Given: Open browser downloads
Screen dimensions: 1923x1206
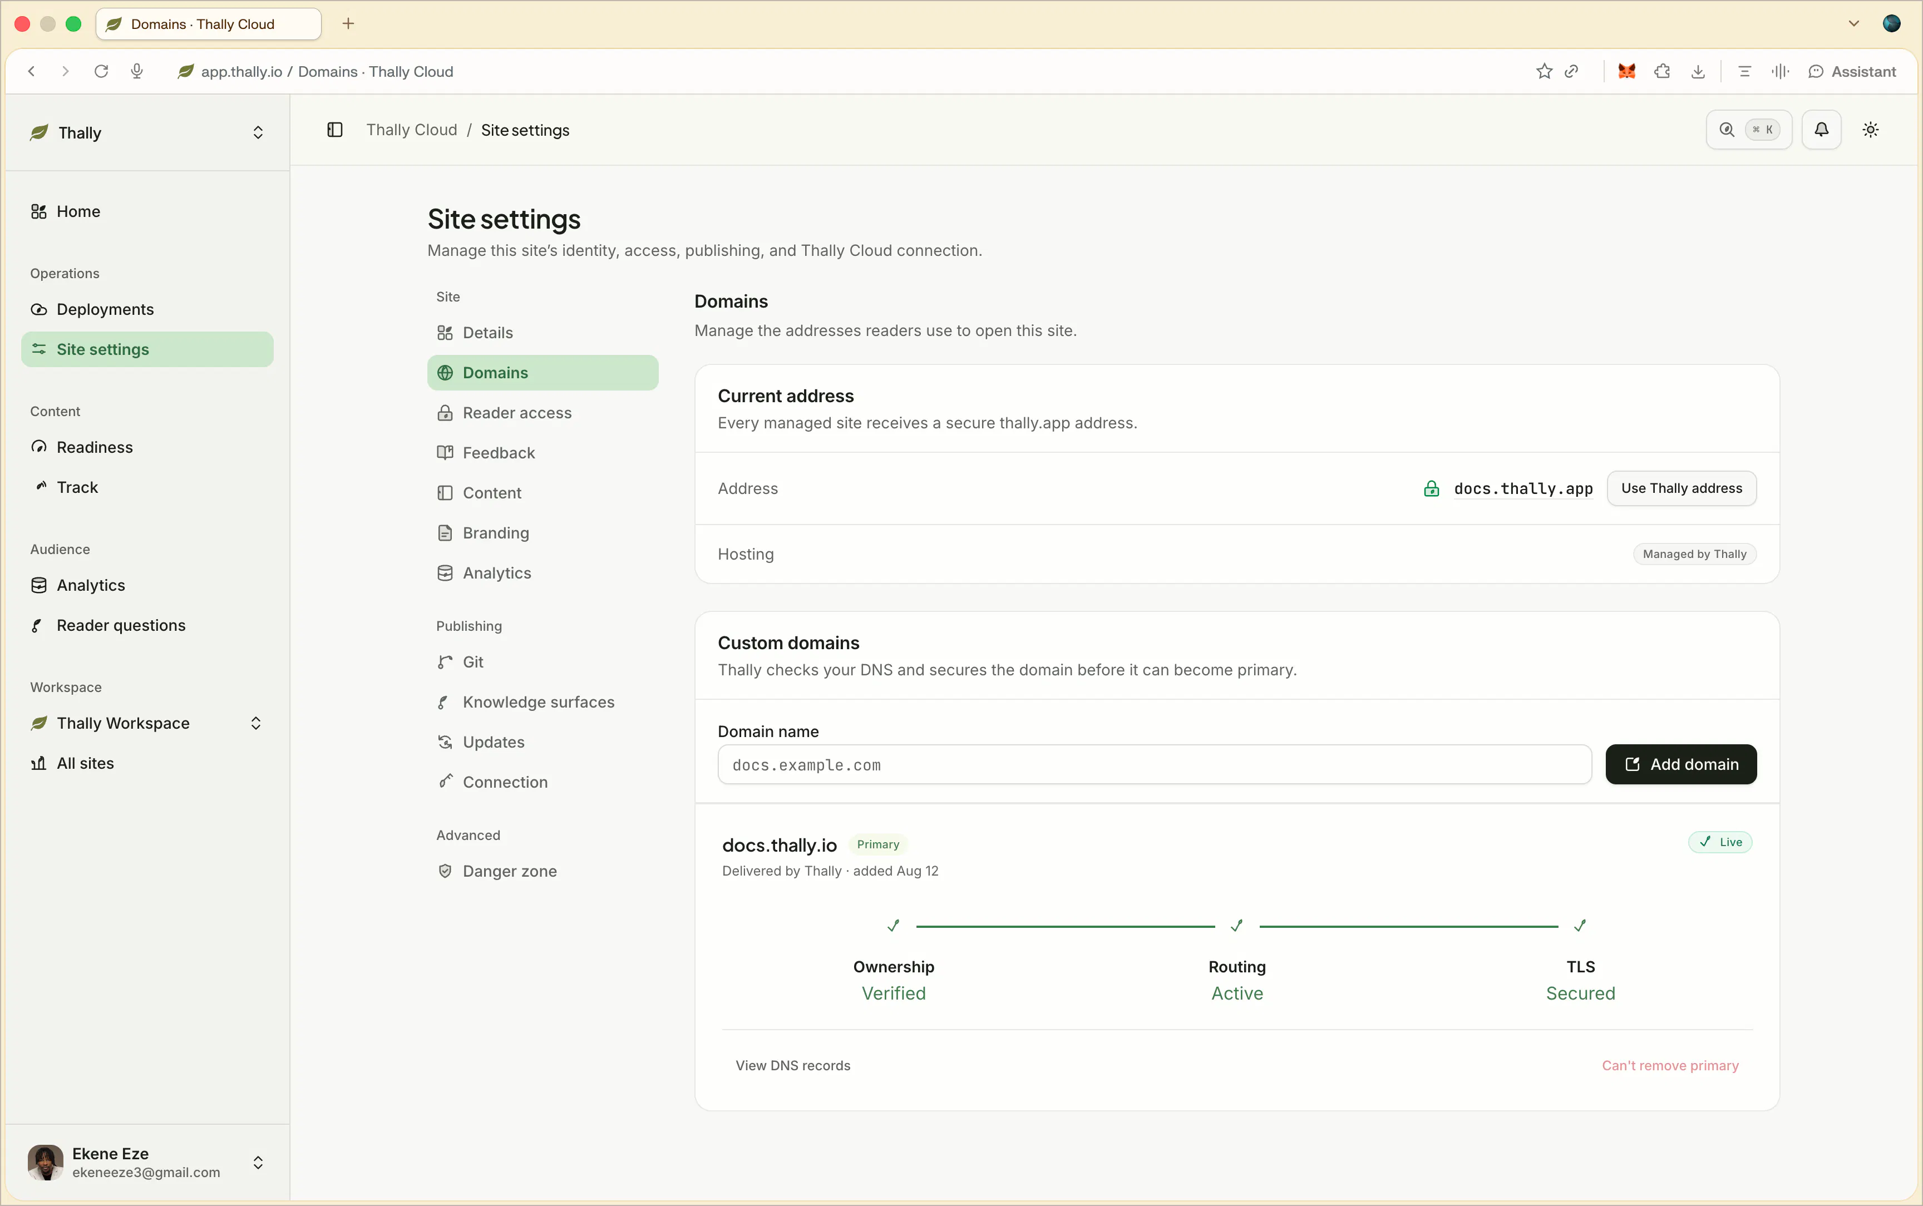Looking at the screenshot, I should click(x=1698, y=72).
